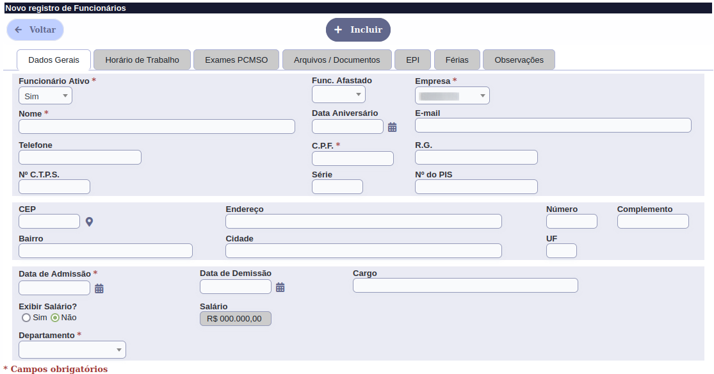Go to the Arquivos / Documentos tab
The height and width of the screenshot is (374, 714).
click(337, 60)
